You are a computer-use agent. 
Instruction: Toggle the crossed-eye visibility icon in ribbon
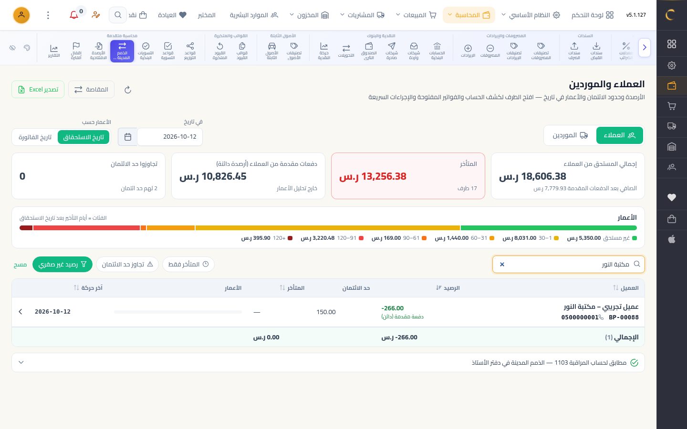(x=12, y=48)
